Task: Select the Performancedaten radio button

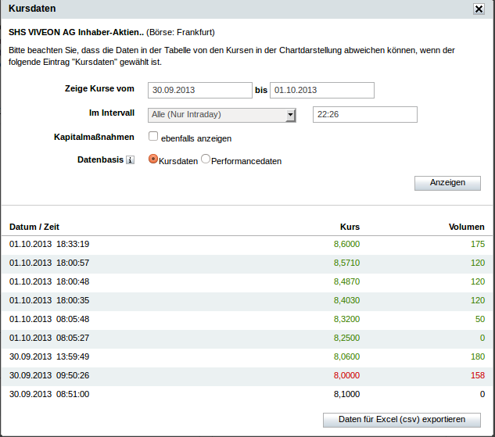Action: tap(206, 159)
